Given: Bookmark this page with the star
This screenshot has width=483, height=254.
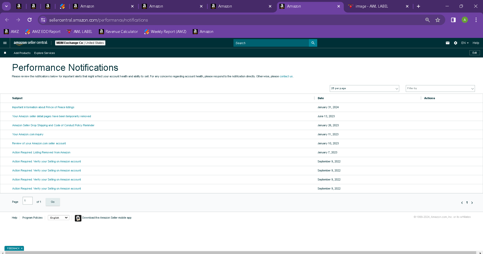Looking at the screenshot, I should [438, 20].
